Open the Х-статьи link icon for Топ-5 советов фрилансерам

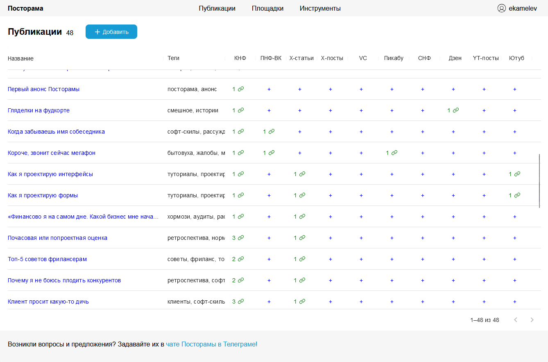coord(302,259)
